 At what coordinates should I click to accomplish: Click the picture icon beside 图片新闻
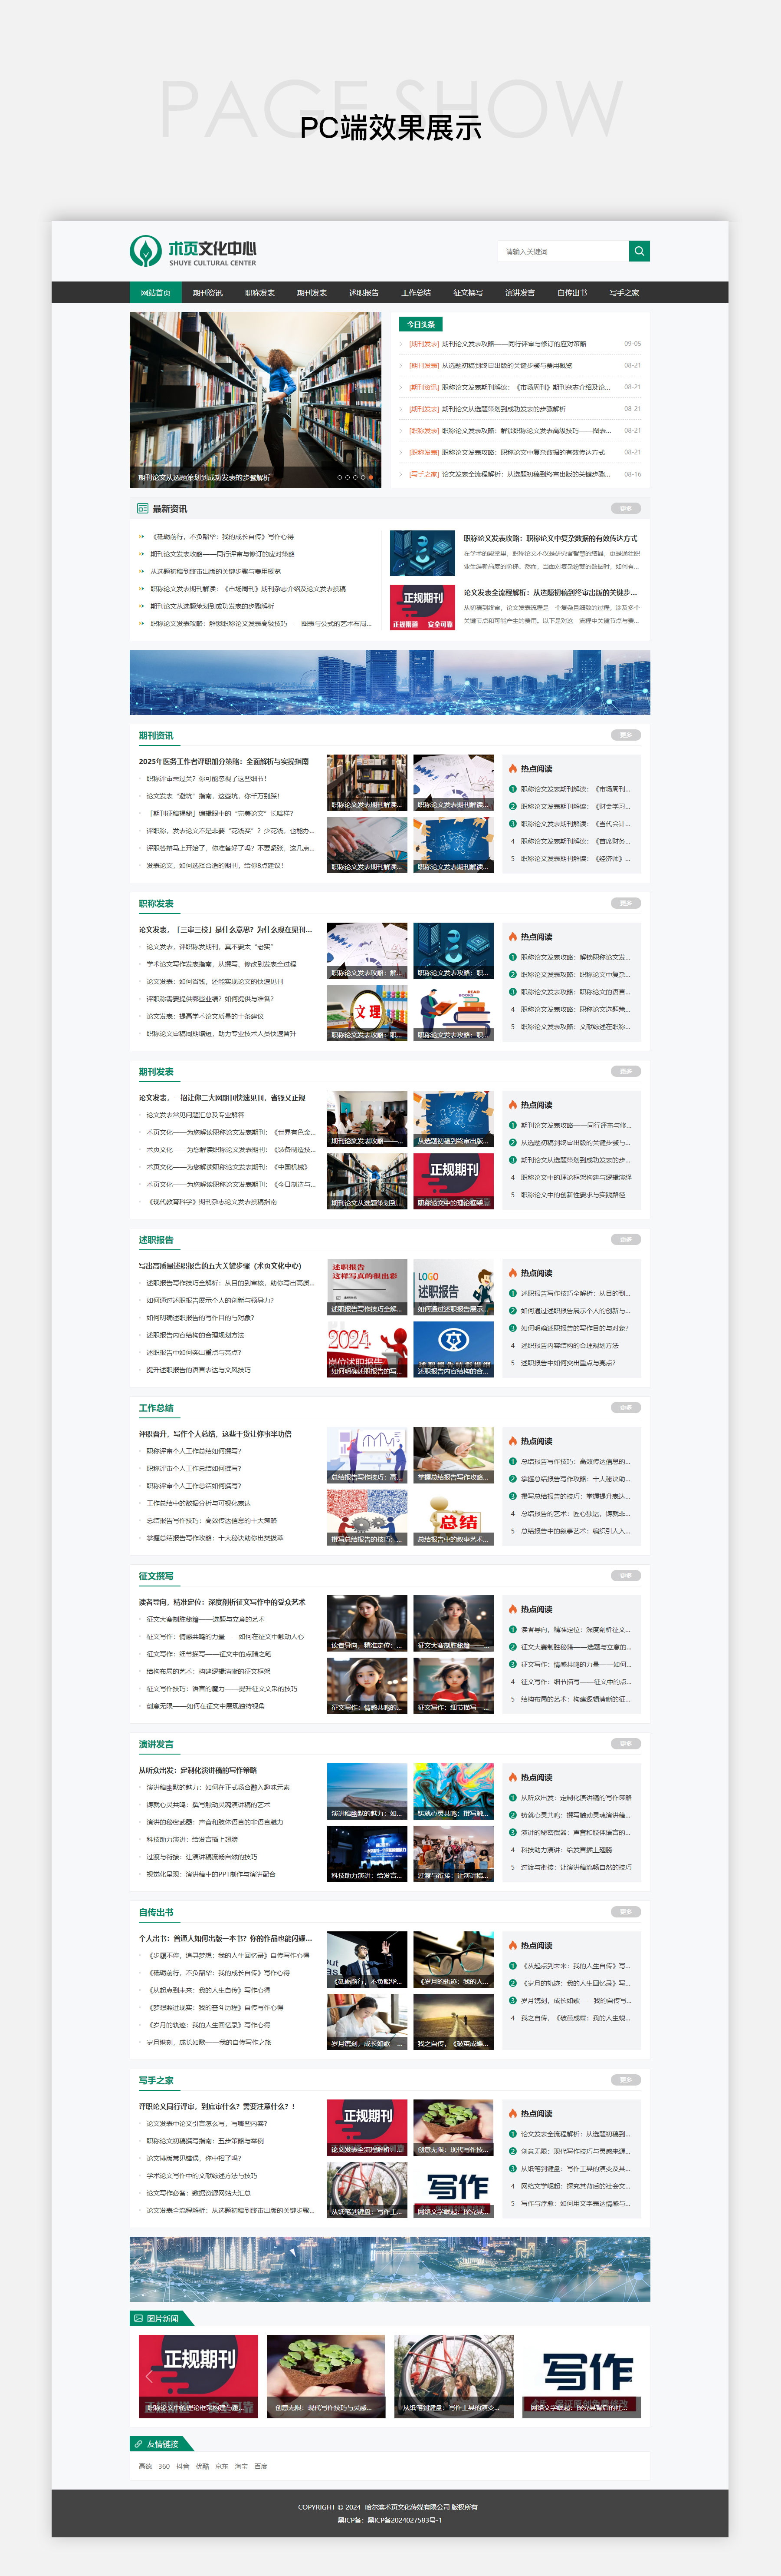[138, 2318]
